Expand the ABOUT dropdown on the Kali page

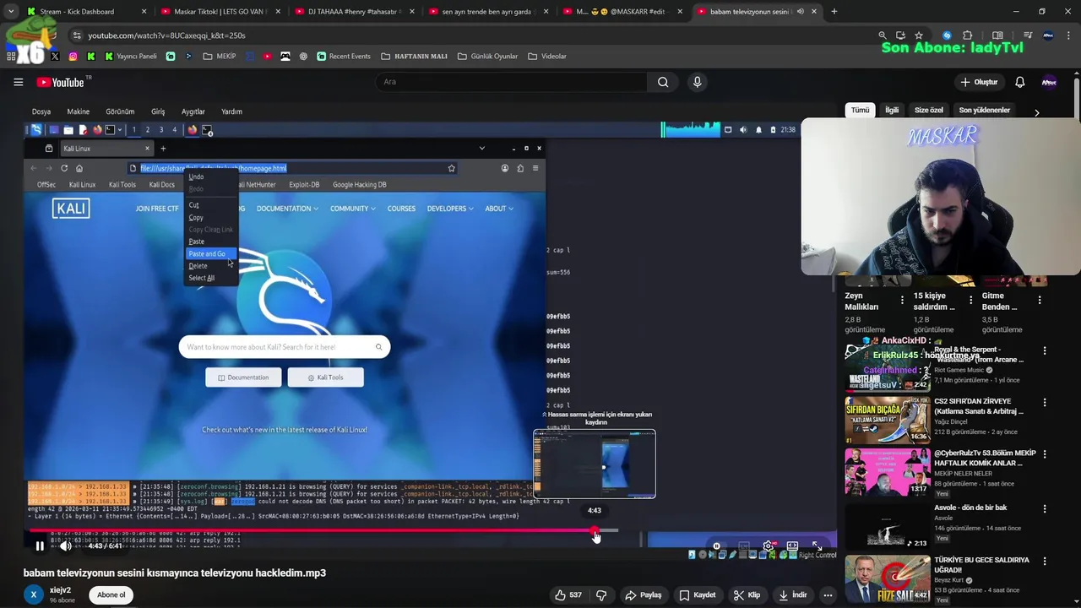click(499, 209)
